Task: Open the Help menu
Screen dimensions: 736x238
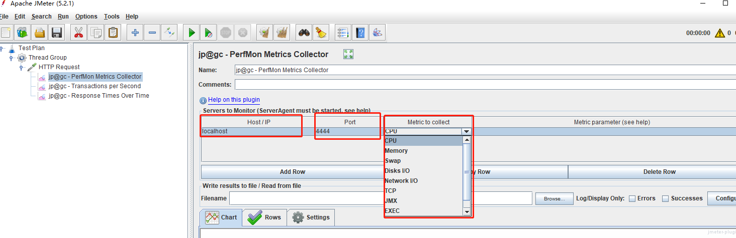Action: point(132,17)
